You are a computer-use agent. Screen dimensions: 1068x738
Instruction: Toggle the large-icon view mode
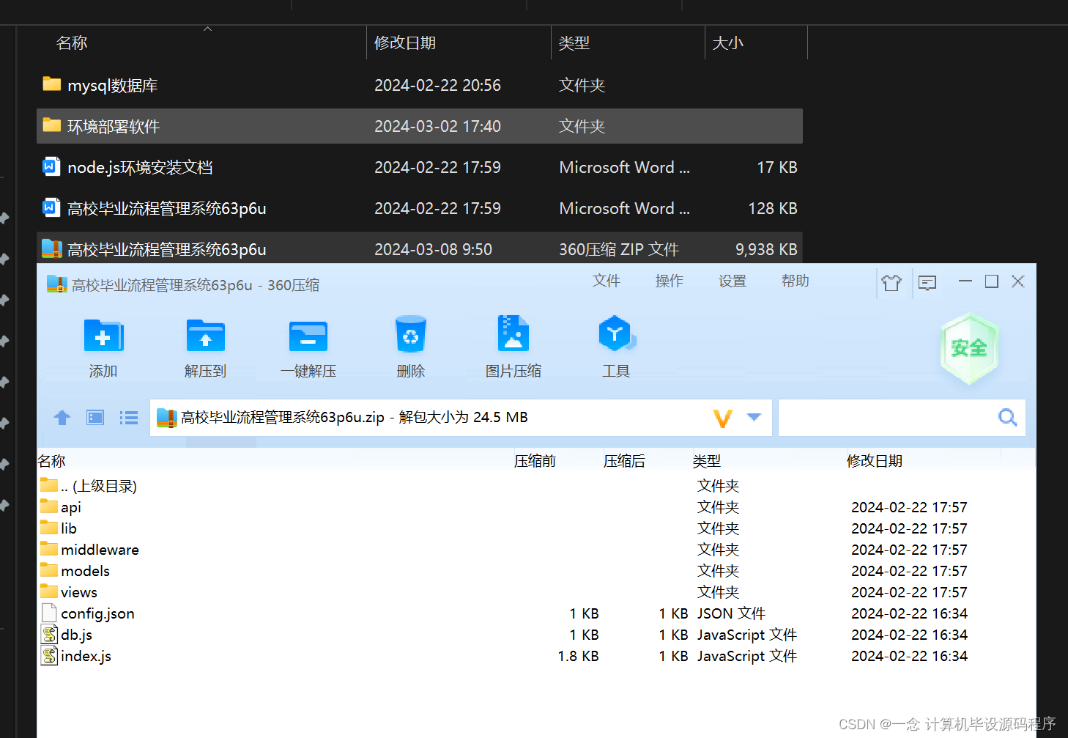[94, 417]
